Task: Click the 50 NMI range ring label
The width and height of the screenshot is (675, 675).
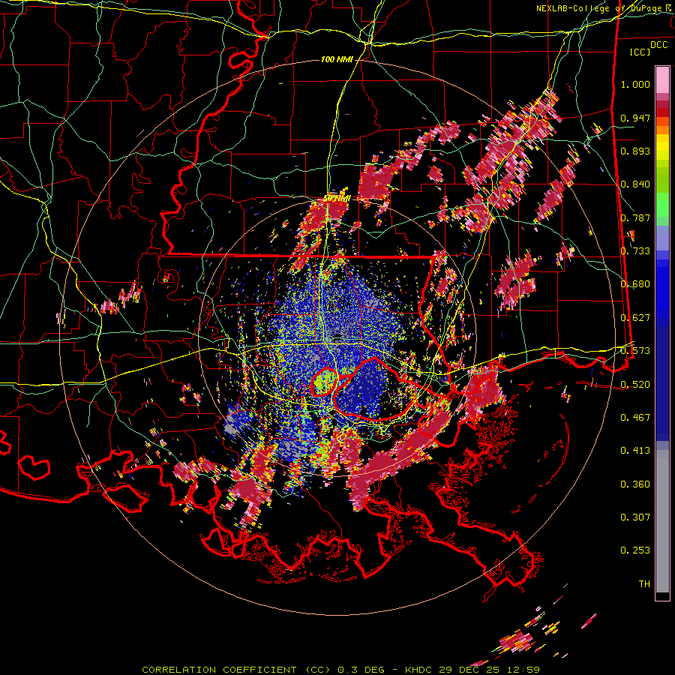Action: point(337,199)
